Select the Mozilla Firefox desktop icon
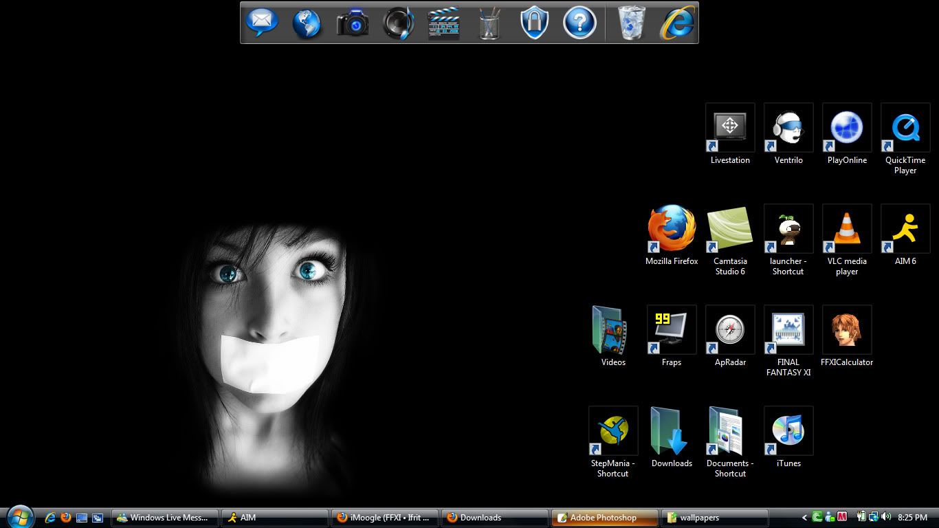The height and width of the screenshot is (528, 939). pyautogui.click(x=672, y=229)
